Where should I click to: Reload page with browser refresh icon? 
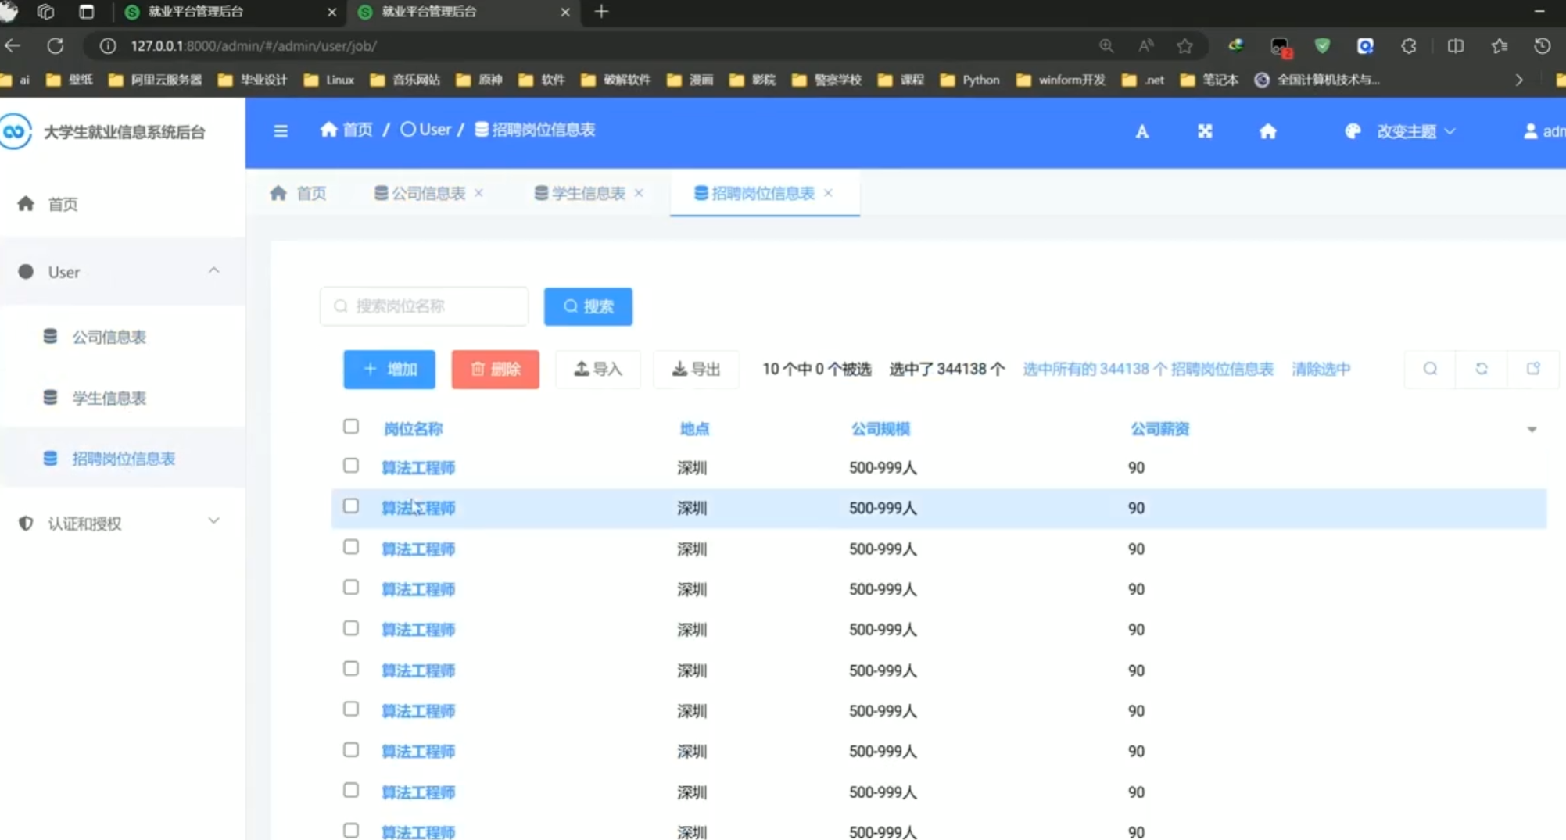[56, 46]
